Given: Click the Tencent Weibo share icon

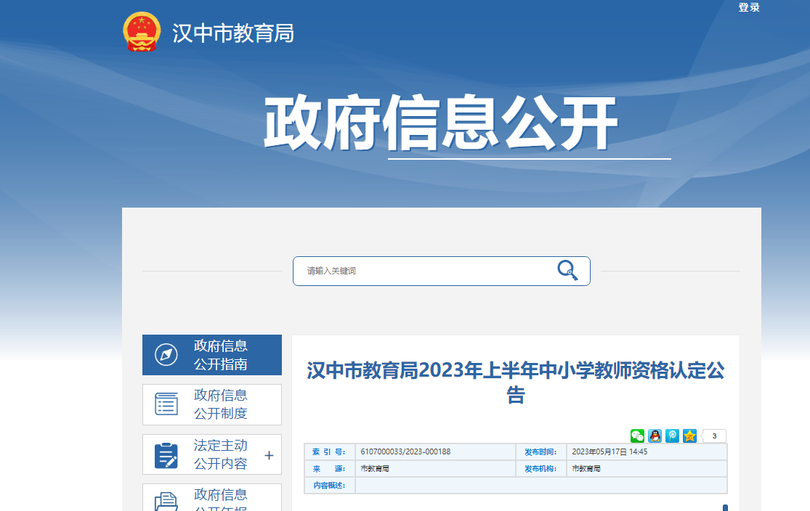Looking at the screenshot, I should [x=672, y=436].
